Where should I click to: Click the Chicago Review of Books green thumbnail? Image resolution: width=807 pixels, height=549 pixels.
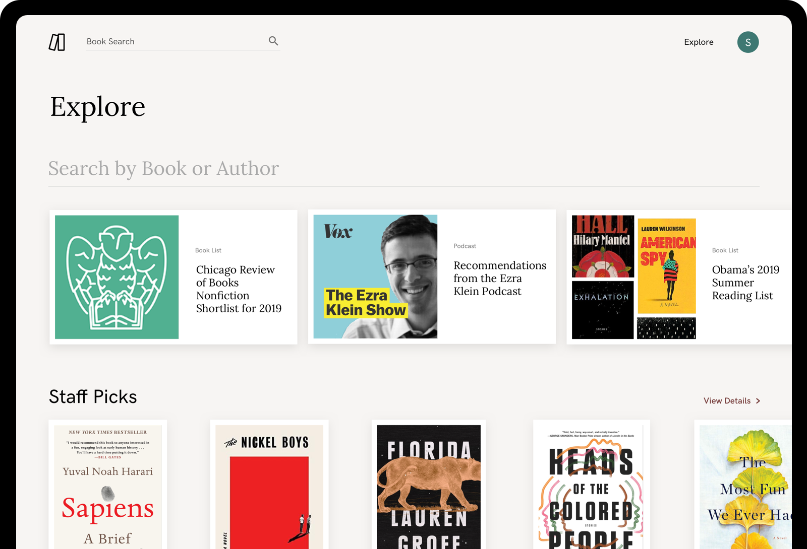coord(117,277)
